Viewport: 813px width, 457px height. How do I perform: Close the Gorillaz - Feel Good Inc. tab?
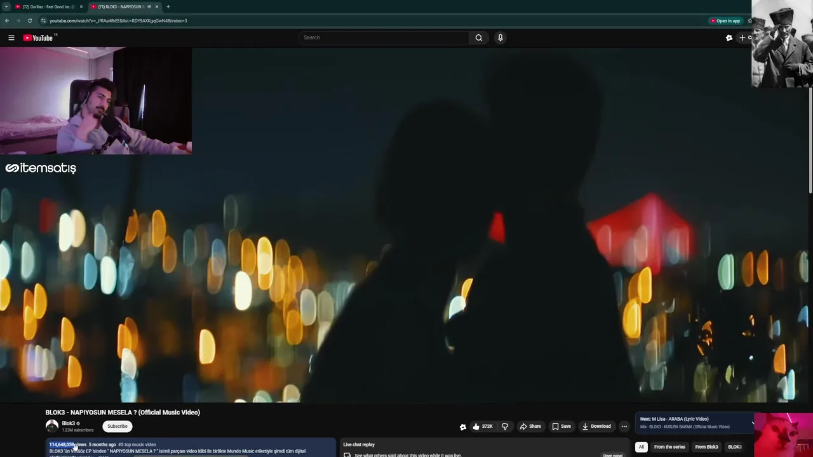81,6
